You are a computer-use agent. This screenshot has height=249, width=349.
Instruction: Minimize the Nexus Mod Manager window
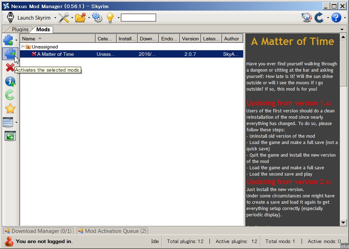pyautogui.click(x=326, y=6)
